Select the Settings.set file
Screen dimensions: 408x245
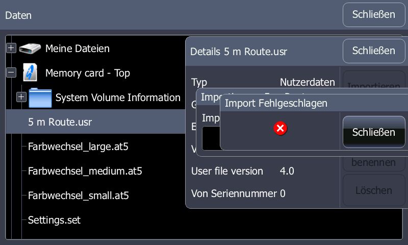54,220
